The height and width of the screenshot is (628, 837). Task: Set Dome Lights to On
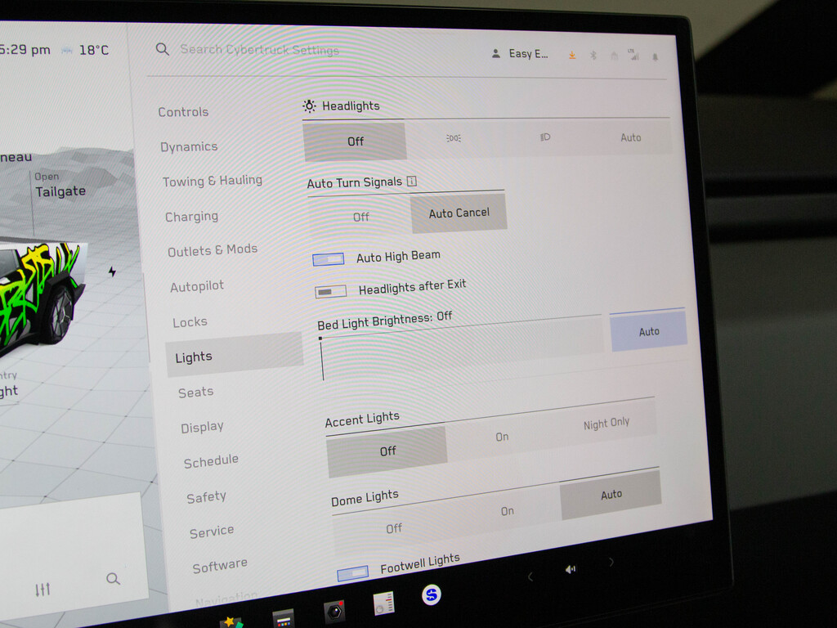(507, 511)
